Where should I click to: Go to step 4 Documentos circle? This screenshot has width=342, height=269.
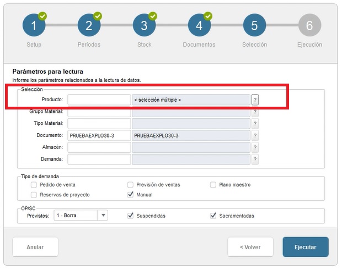tap(199, 25)
